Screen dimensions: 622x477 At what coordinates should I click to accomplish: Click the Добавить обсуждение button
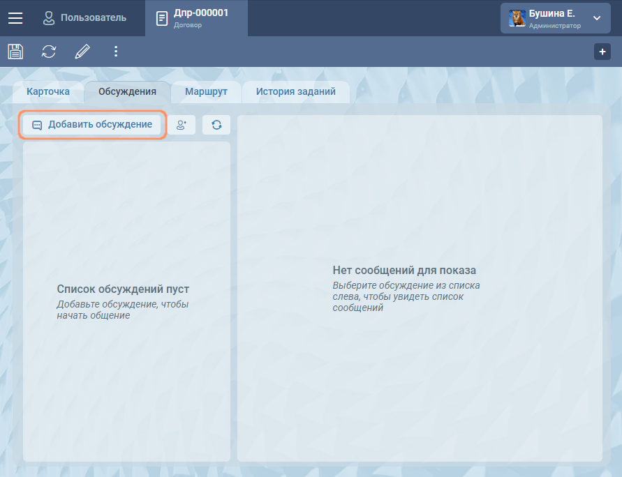tap(92, 125)
